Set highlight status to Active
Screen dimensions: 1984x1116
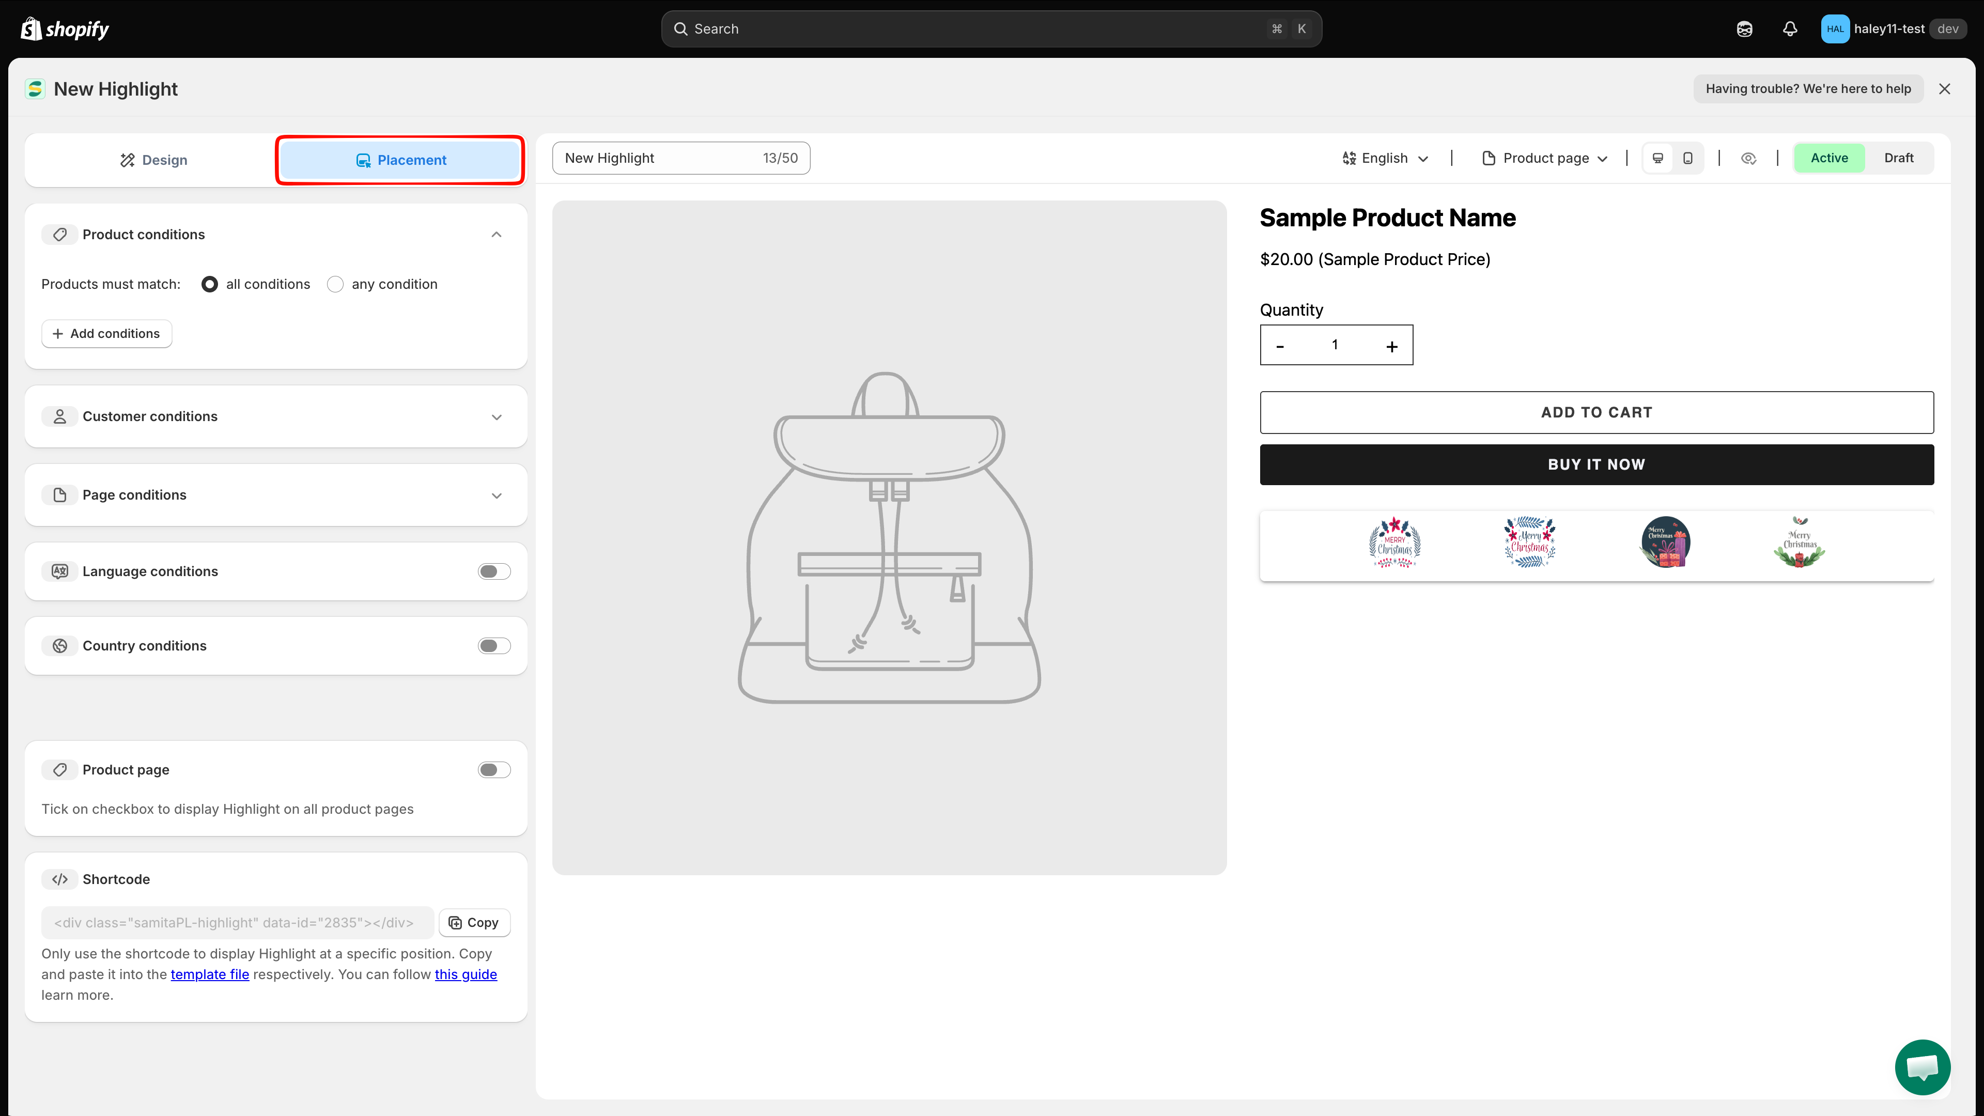(x=1829, y=158)
